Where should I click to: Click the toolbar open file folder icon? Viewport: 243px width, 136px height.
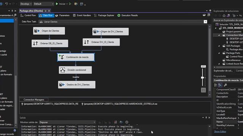click(x=76, y=4)
